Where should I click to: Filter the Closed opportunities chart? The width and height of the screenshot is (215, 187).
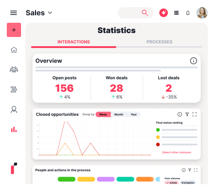[x=187, y=114]
